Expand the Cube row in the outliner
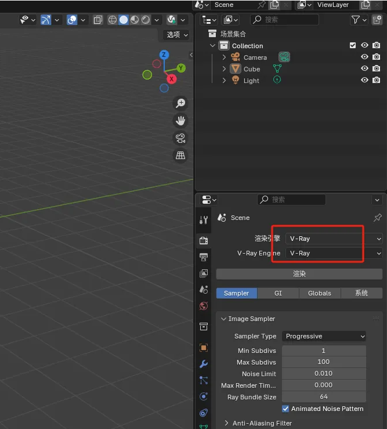This screenshot has width=387, height=429. (224, 69)
